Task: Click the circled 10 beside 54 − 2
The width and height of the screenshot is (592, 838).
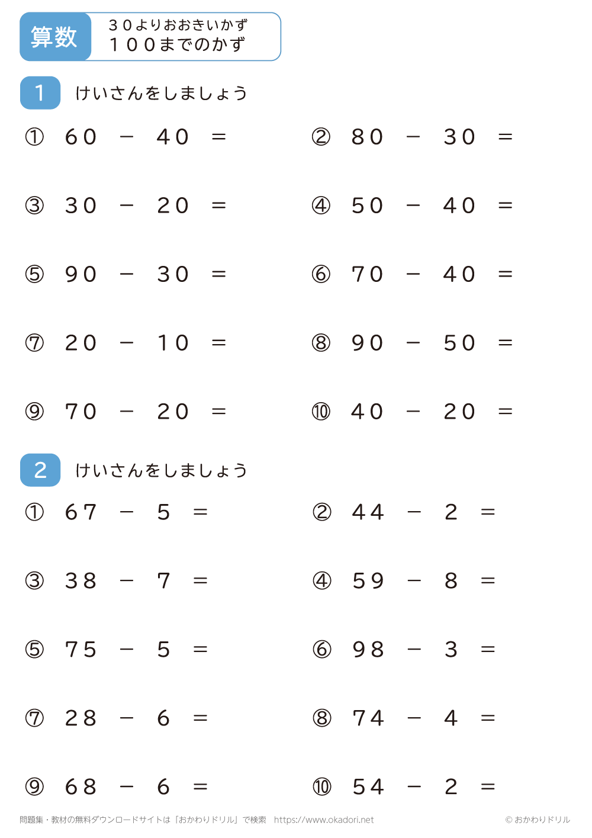Action: (322, 787)
